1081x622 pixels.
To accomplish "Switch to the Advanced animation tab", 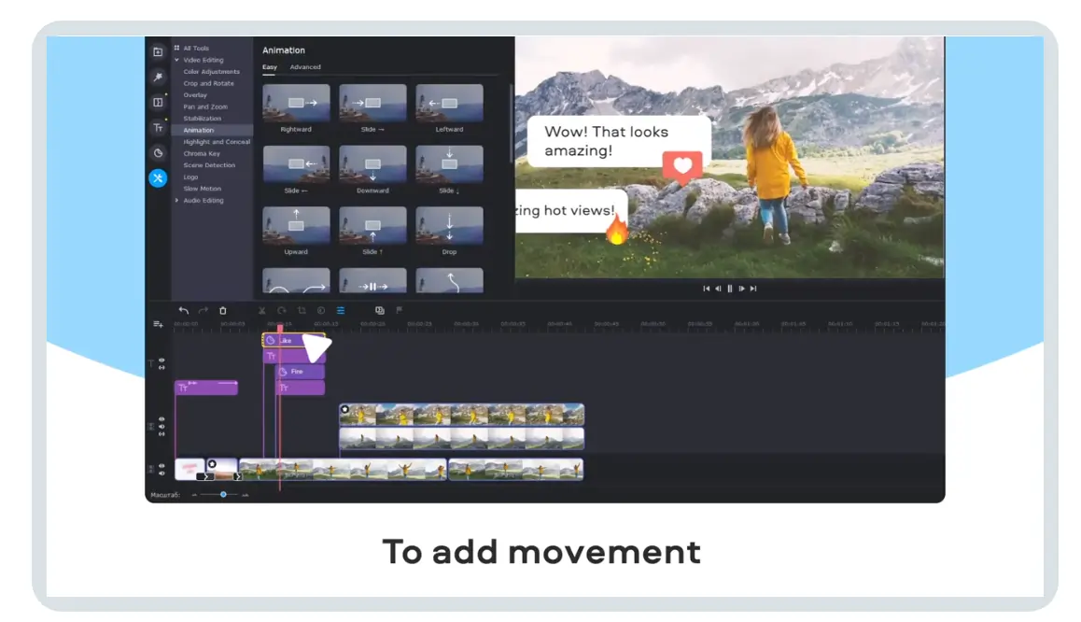I will (305, 67).
